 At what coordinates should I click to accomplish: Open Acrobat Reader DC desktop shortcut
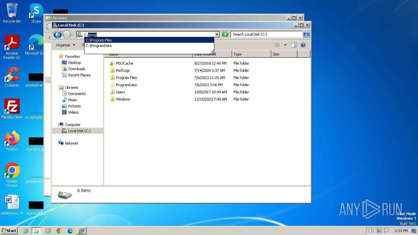tap(12, 47)
